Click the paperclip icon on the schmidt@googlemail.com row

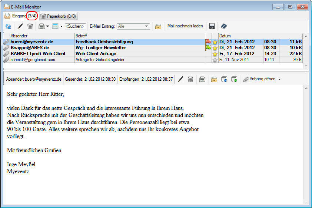coord(6,60)
